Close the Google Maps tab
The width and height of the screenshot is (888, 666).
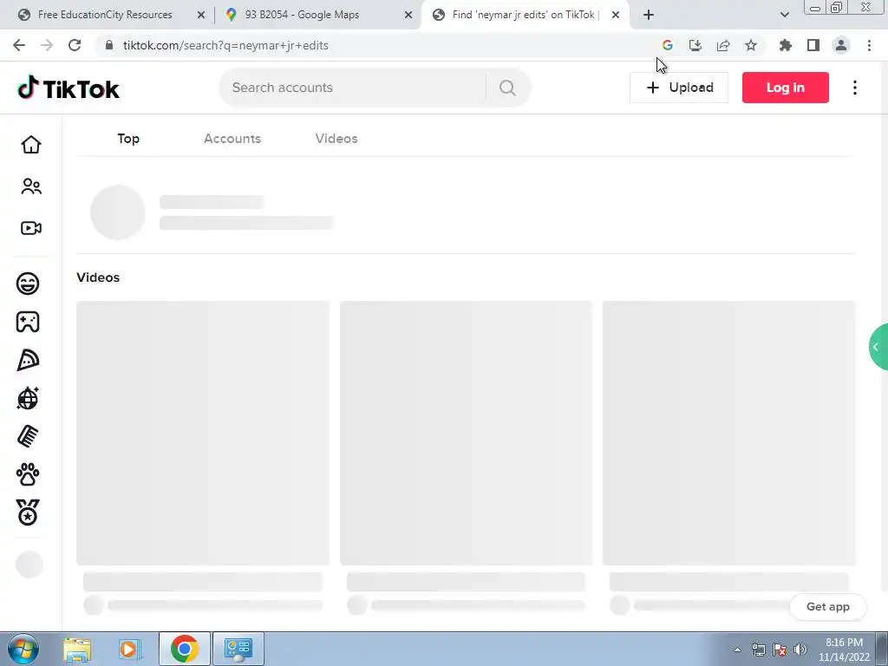pyautogui.click(x=408, y=15)
